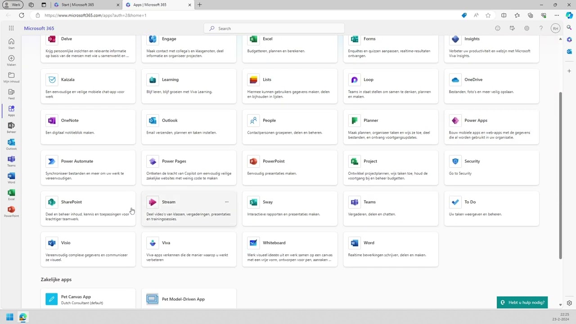Open the Security app icon
The width and height of the screenshot is (576, 324).
tap(455, 161)
